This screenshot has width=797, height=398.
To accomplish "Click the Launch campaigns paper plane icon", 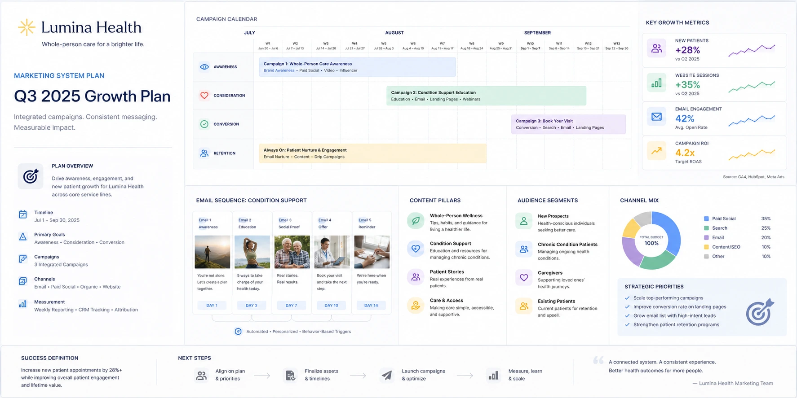I will click(x=387, y=375).
